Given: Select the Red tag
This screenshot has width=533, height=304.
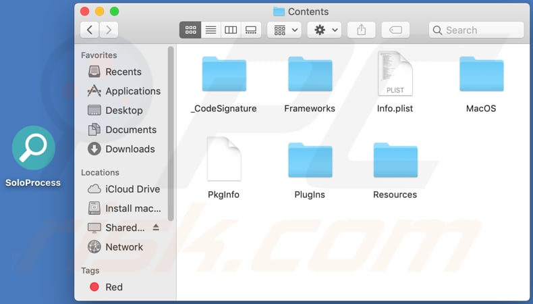Looking at the screenshot, I should coord(106,287).
